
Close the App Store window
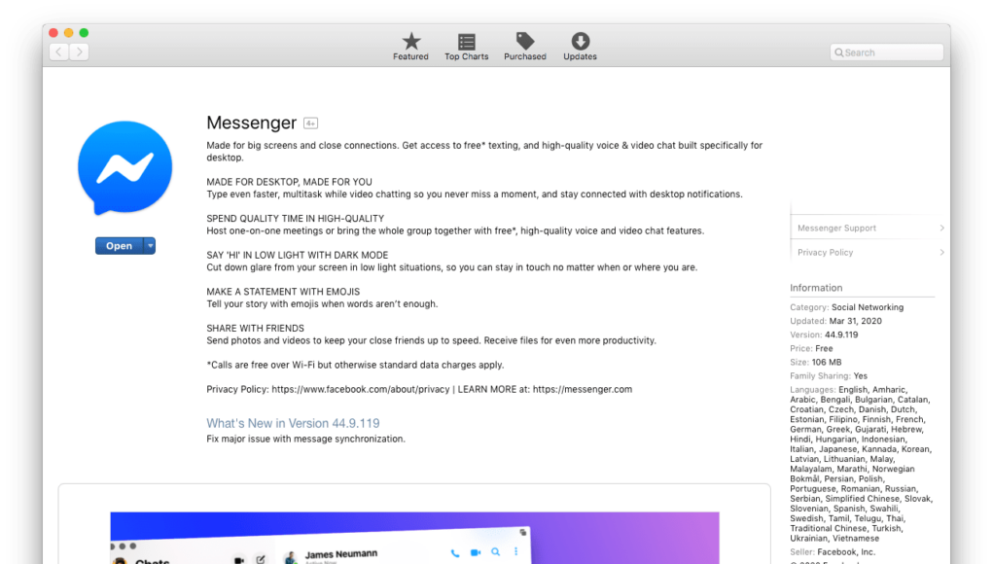coord(53,33)
